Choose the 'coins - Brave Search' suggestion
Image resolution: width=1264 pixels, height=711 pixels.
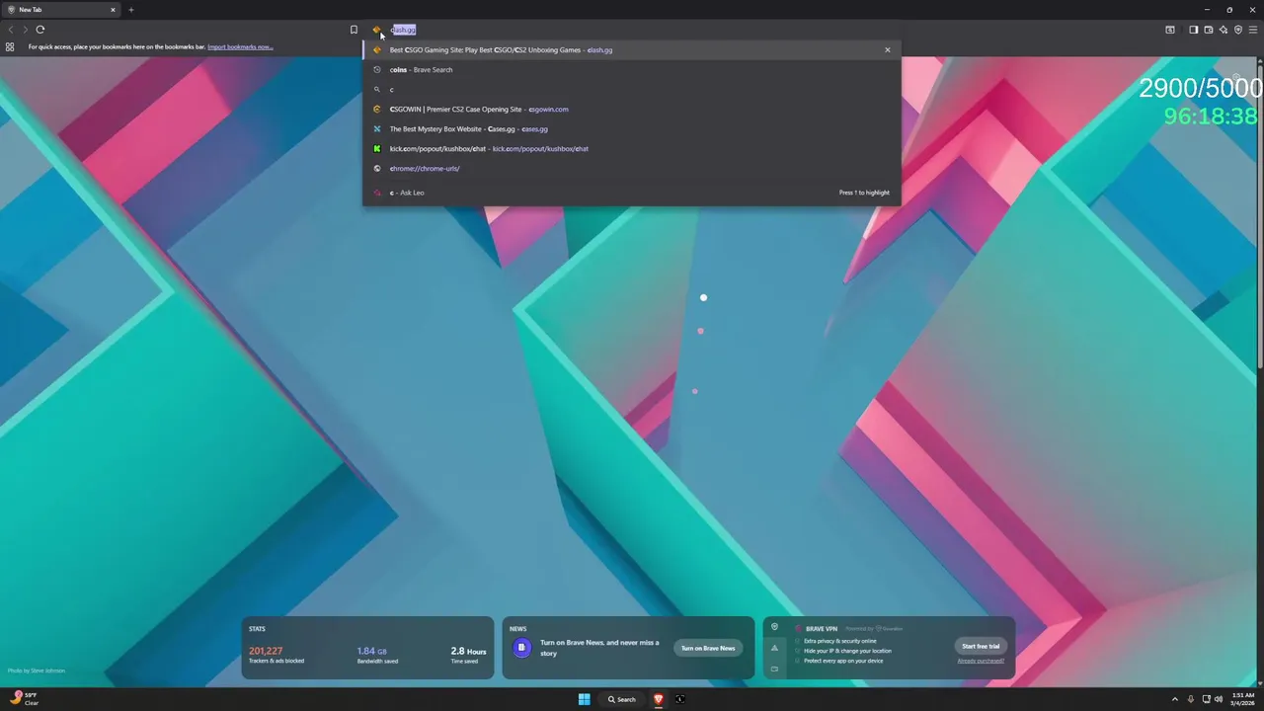coord(632,70)
